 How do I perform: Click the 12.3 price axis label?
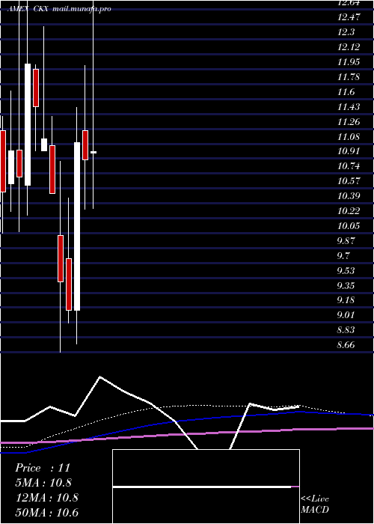coord(346,32)
